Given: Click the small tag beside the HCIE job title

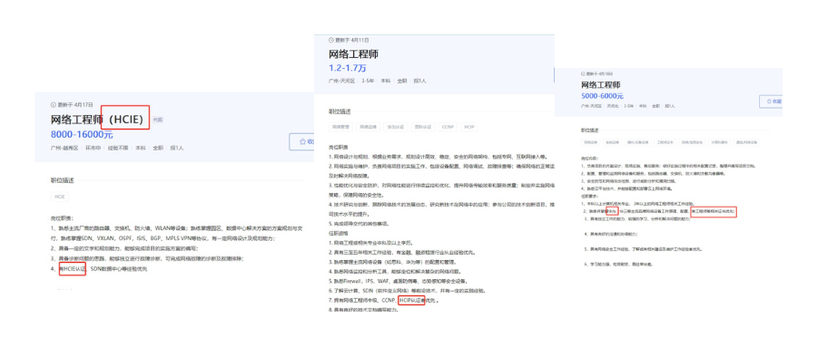Looking at the screenshot, I should pos(157,120).
